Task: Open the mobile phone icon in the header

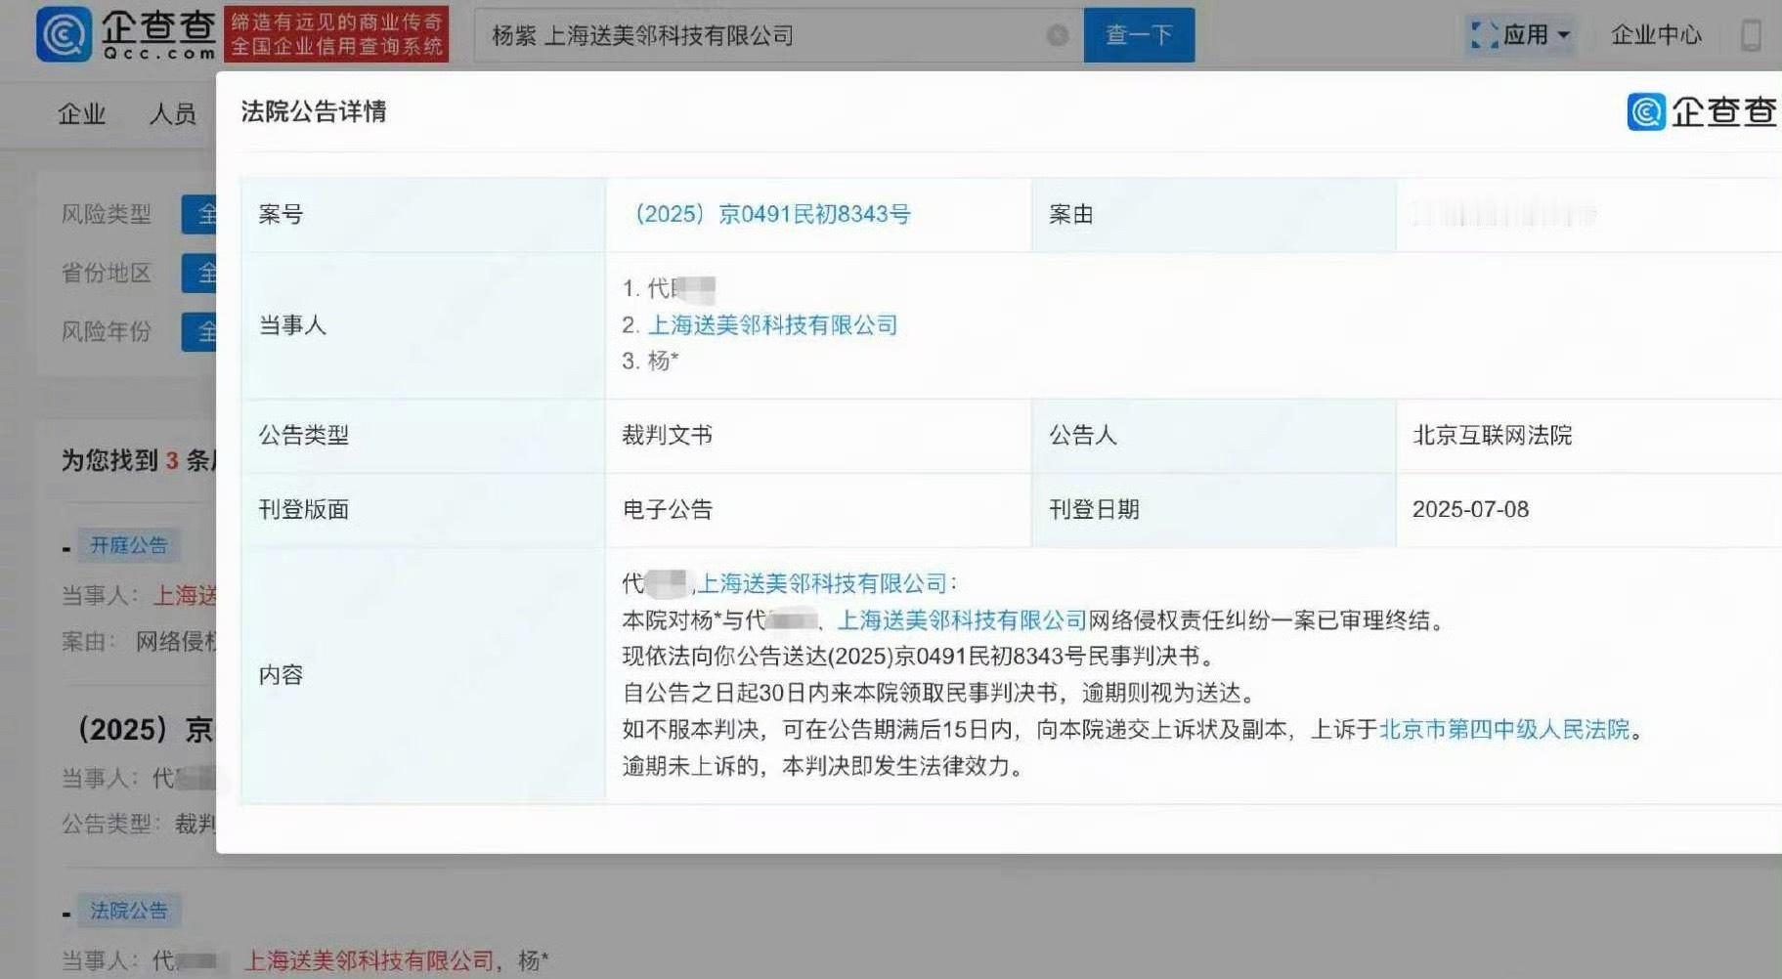Action: tap(1751, 35)
